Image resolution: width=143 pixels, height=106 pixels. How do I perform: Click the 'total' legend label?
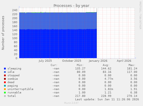click(x=12, y=96)
